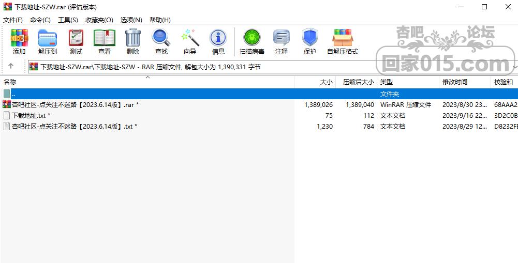The image size is (518, 263).
Task: Expand the address bar path dropdown
Action: [x=514, y=67]
